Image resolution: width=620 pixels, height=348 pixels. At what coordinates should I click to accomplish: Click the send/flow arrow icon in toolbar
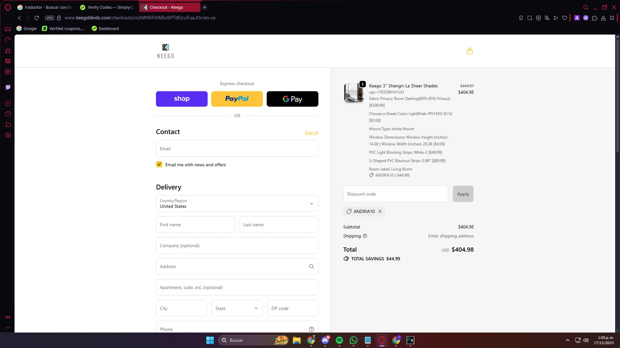(x=556, y=18)
